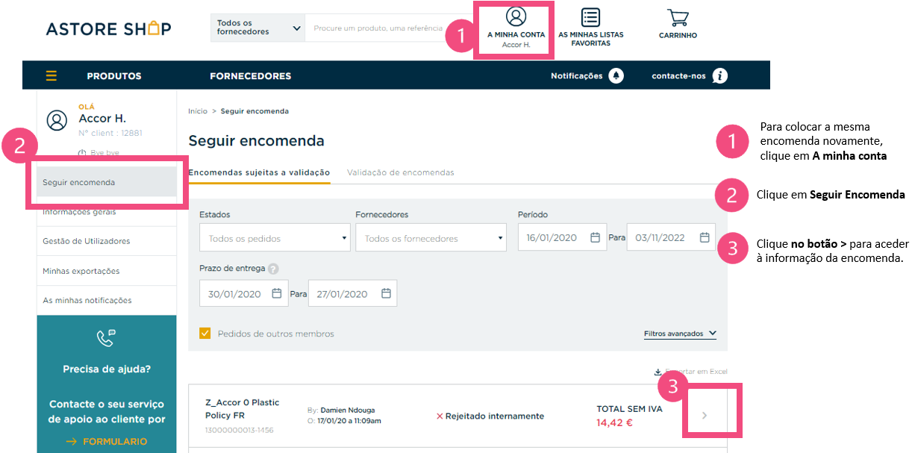
Task: Click the N° client : 12881 text
Action: click(x=110, y=134)
